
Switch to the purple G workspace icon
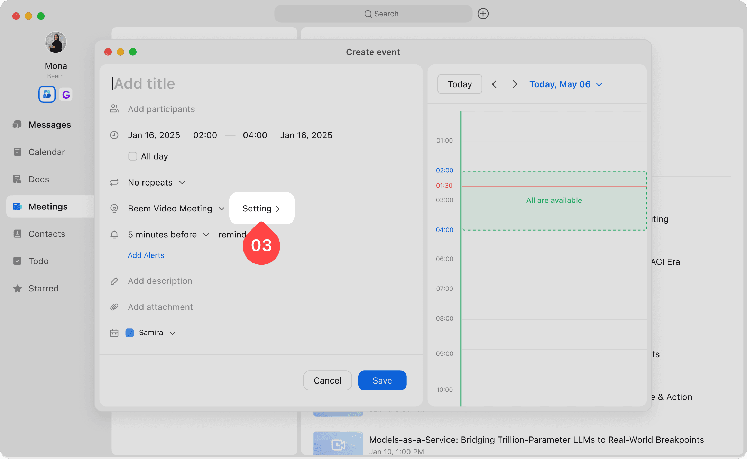click(66, 94)
